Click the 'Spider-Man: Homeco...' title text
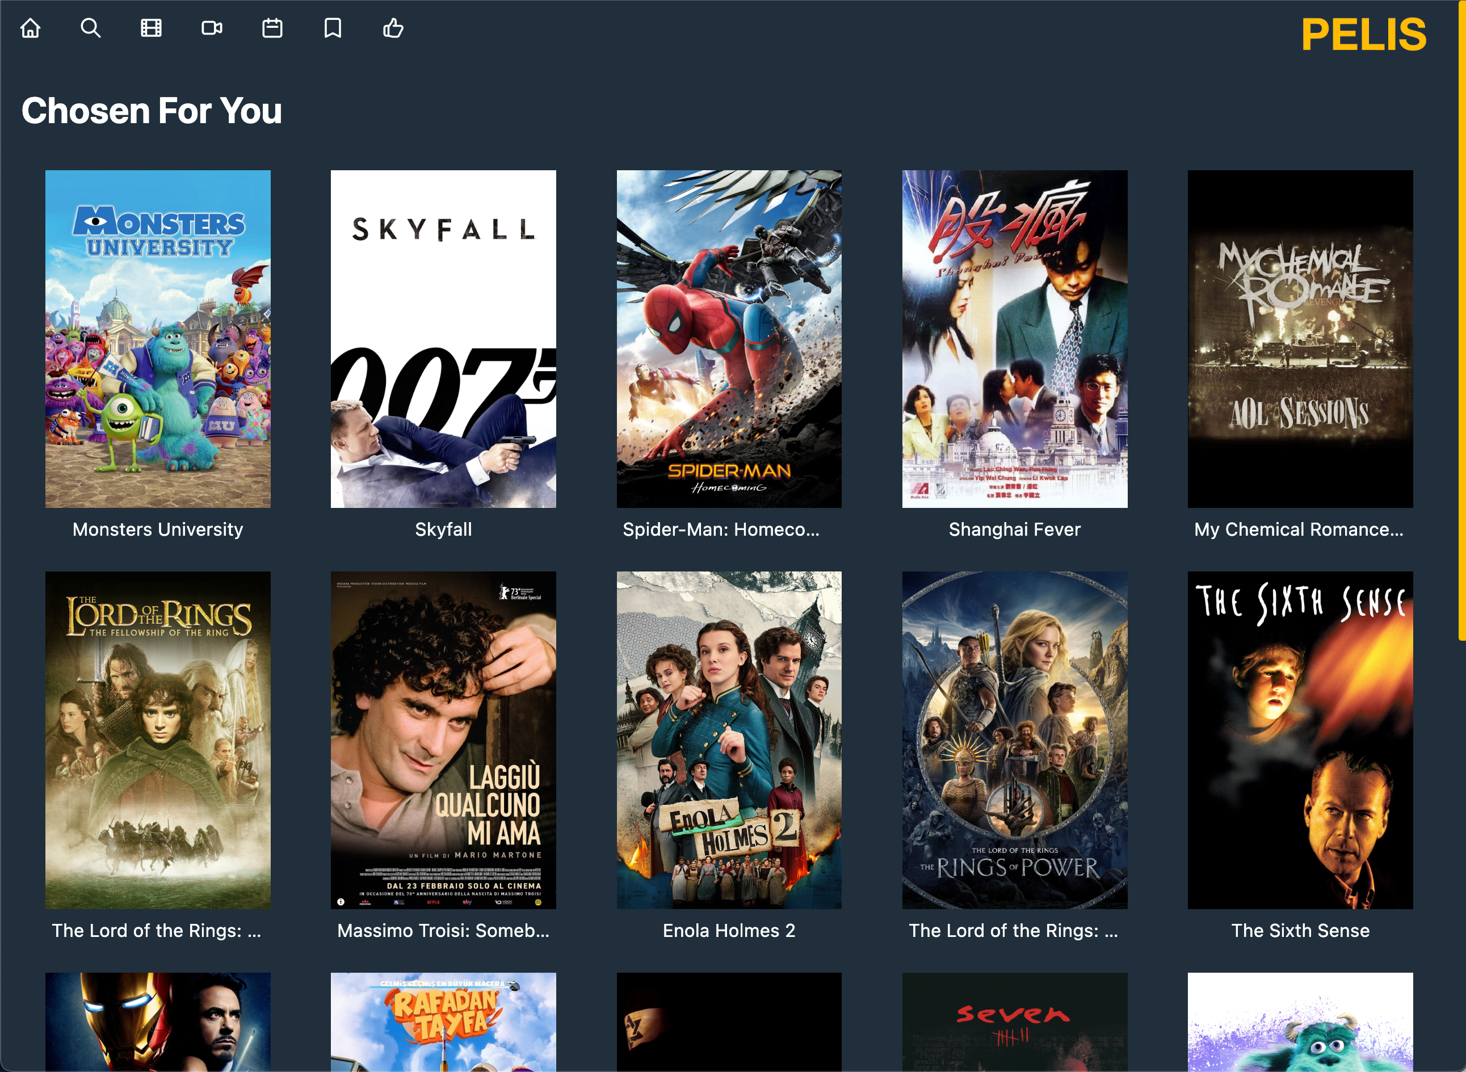Screen dimensions: 1466x1072 pos(721,529)
